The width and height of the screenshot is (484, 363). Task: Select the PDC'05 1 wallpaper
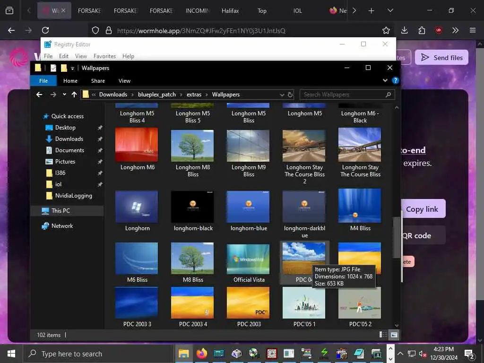[304, 303]
